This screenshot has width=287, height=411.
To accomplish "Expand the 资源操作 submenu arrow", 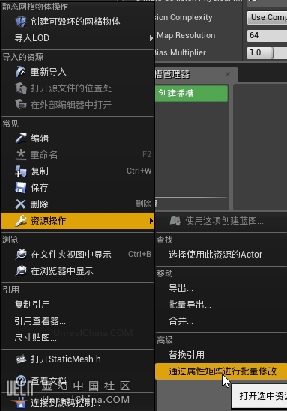I will [x=151, y=221].
